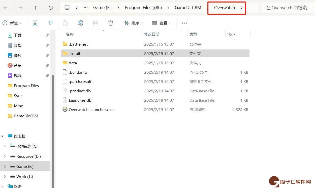
Task: Go up one folder level
Action: pos(36,8)
